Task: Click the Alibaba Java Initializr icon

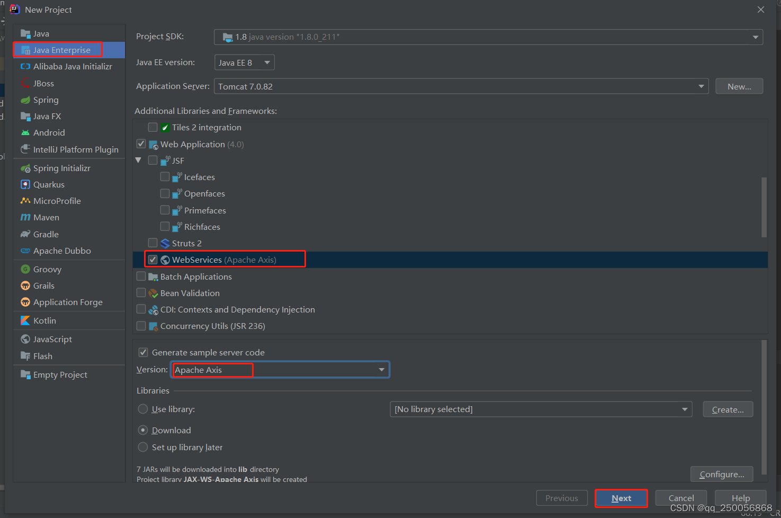Action: click(25, 67)
